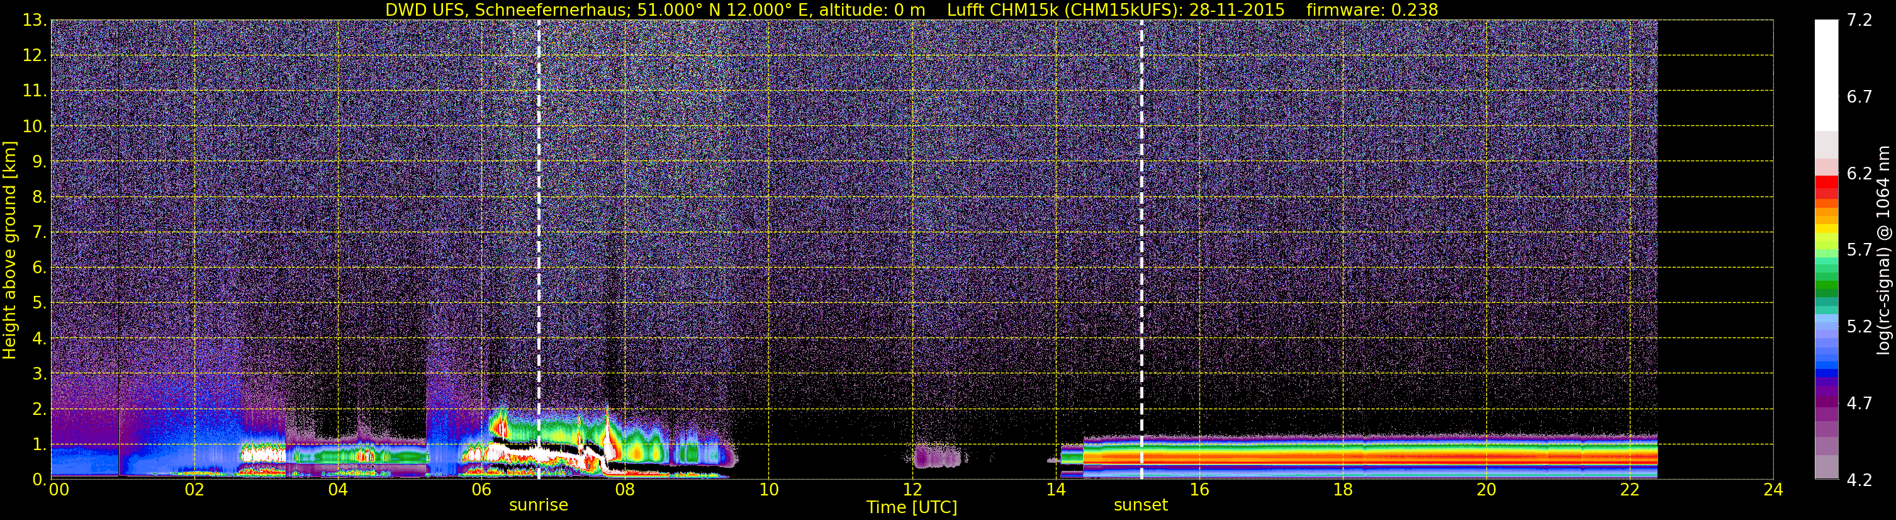The image size is (1896, 520).
Task: Click the 'Height above ground [km]' axis title
Action: 9,250
